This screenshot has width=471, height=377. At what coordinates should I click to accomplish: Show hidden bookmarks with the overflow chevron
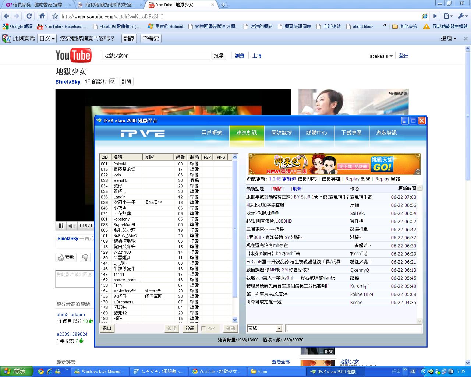(x=385, y=26)
